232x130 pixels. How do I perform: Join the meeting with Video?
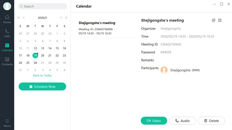coord(154,121)
